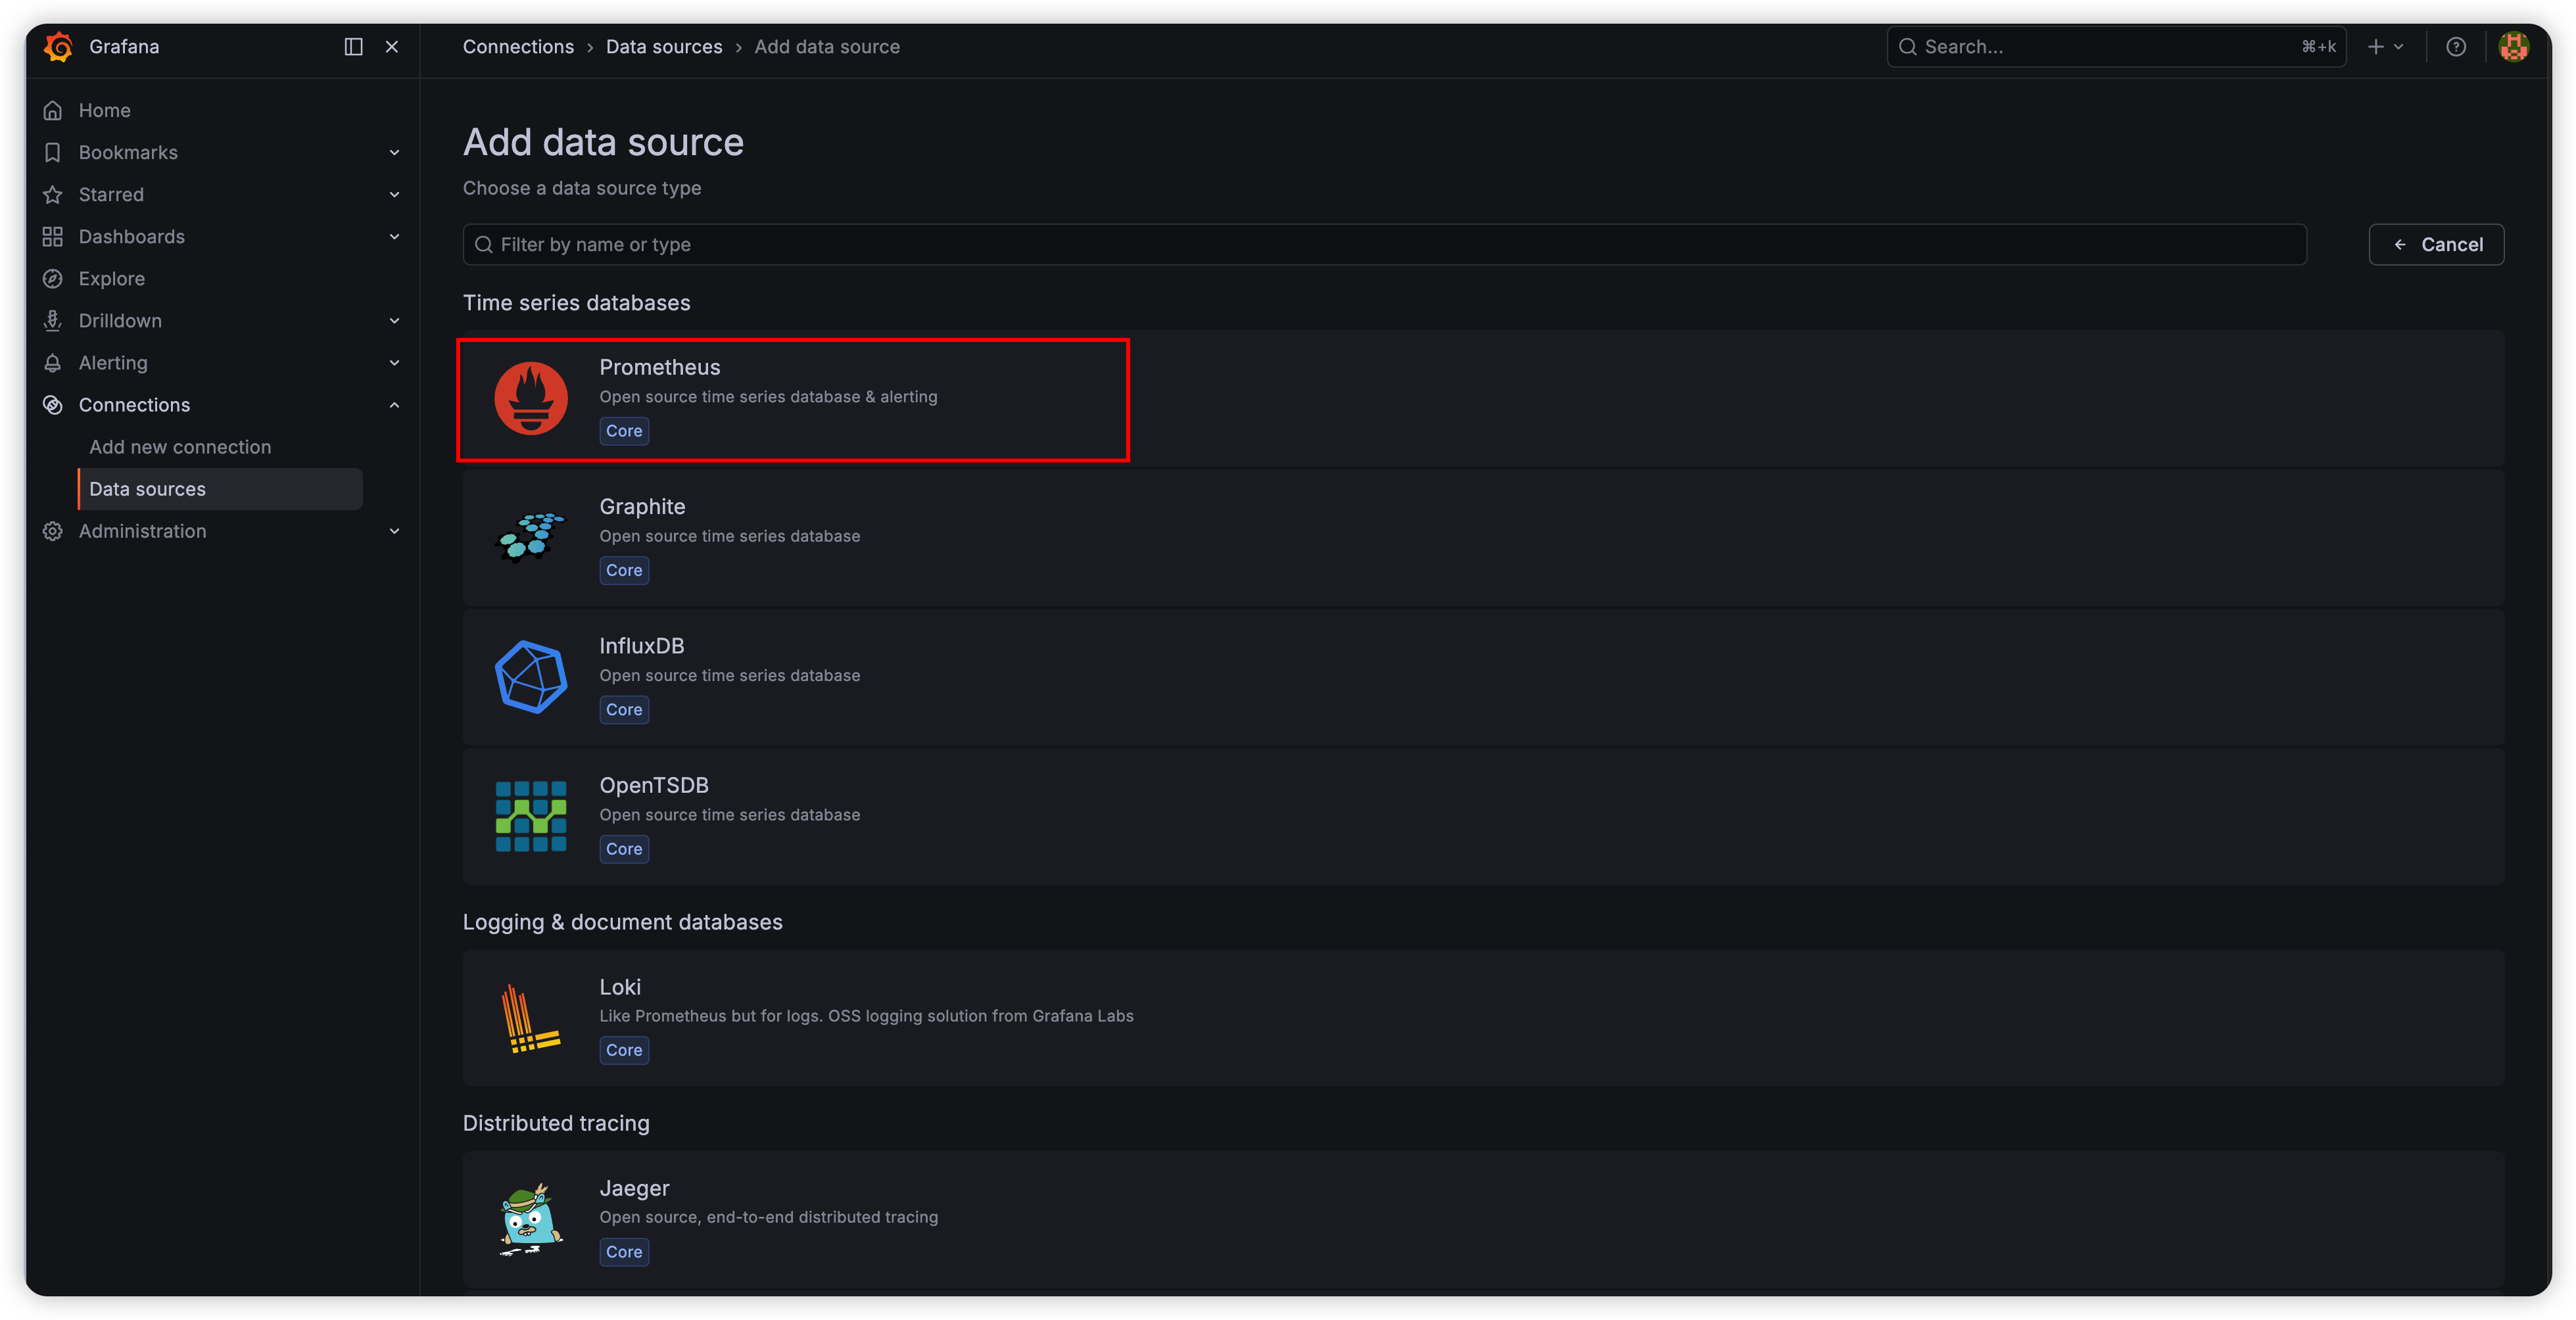Click Data sources breadcrumb link

tap(664, 47)
